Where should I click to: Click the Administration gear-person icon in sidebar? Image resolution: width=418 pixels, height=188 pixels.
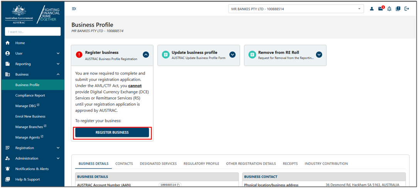pyautogui.click(x=8, y=158)
